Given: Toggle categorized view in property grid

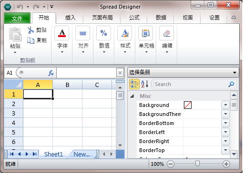Looking at the screenshot, I should coord(134,84).
